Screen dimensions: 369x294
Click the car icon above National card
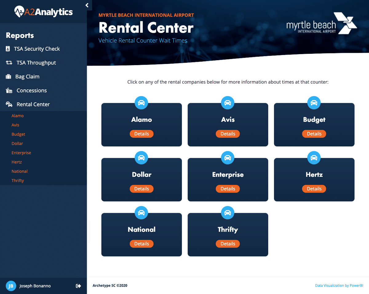tap(141, 213)
